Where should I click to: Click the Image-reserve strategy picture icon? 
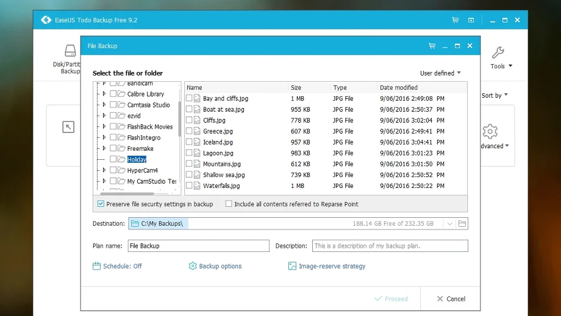292,266
